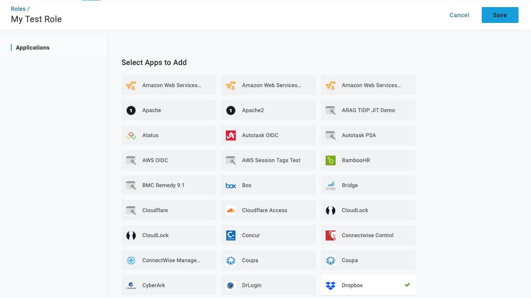Go back to the Roles breadcrumb link

(x=18, y=9)
